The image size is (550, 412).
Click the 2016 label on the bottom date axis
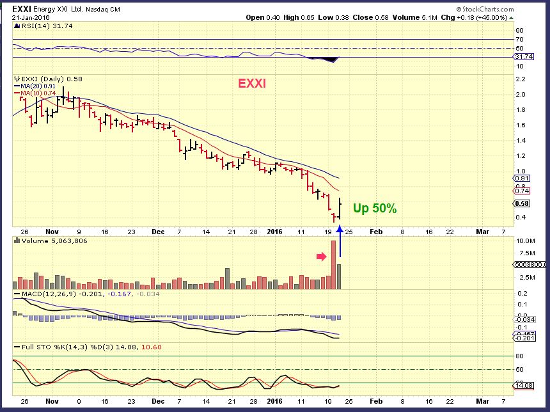coord(274,400)
